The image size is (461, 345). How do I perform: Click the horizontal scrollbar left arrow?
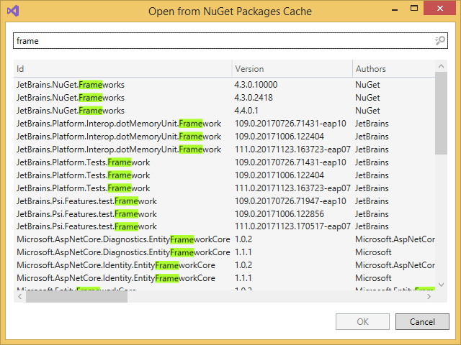pyautogui.click(x=19, y=296)
